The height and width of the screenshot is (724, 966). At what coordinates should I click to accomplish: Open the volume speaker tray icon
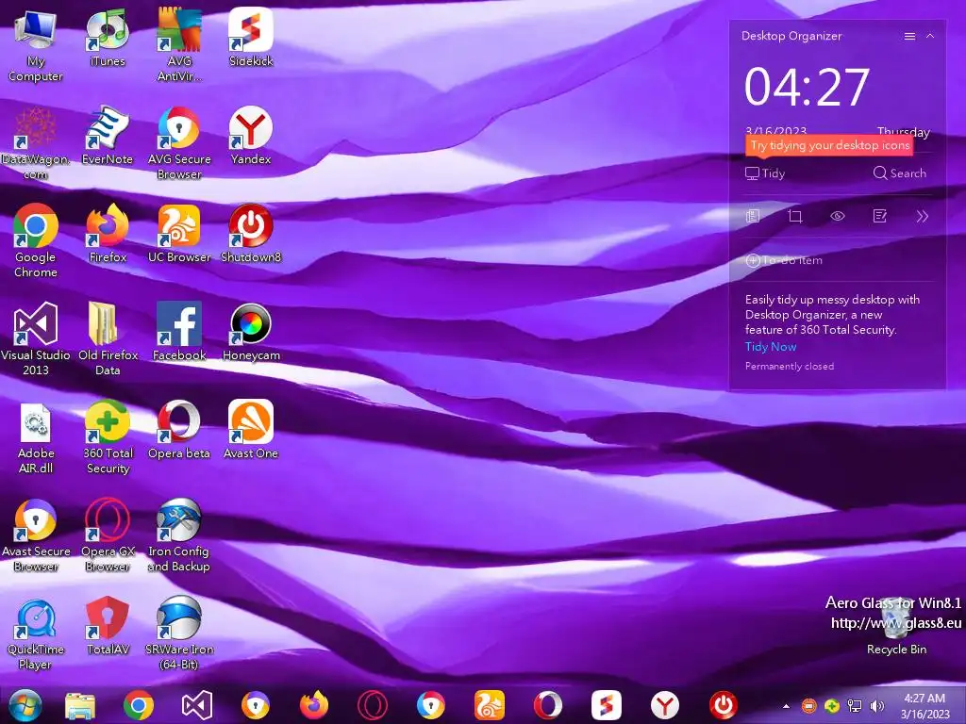click(x=876, y=706)
